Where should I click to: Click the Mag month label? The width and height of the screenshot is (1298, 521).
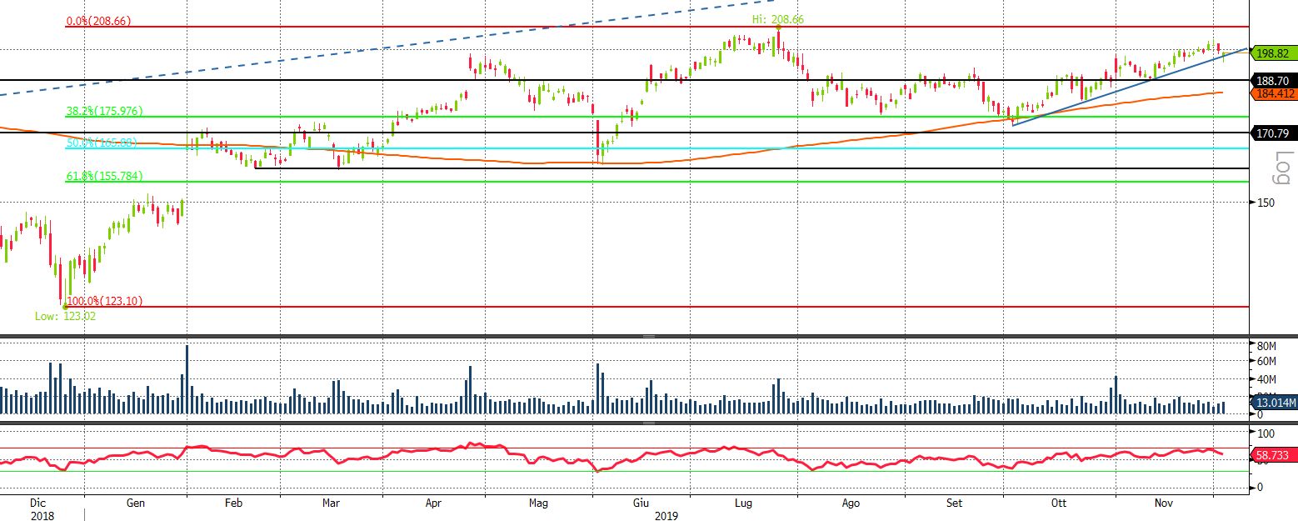click(538, 503)
